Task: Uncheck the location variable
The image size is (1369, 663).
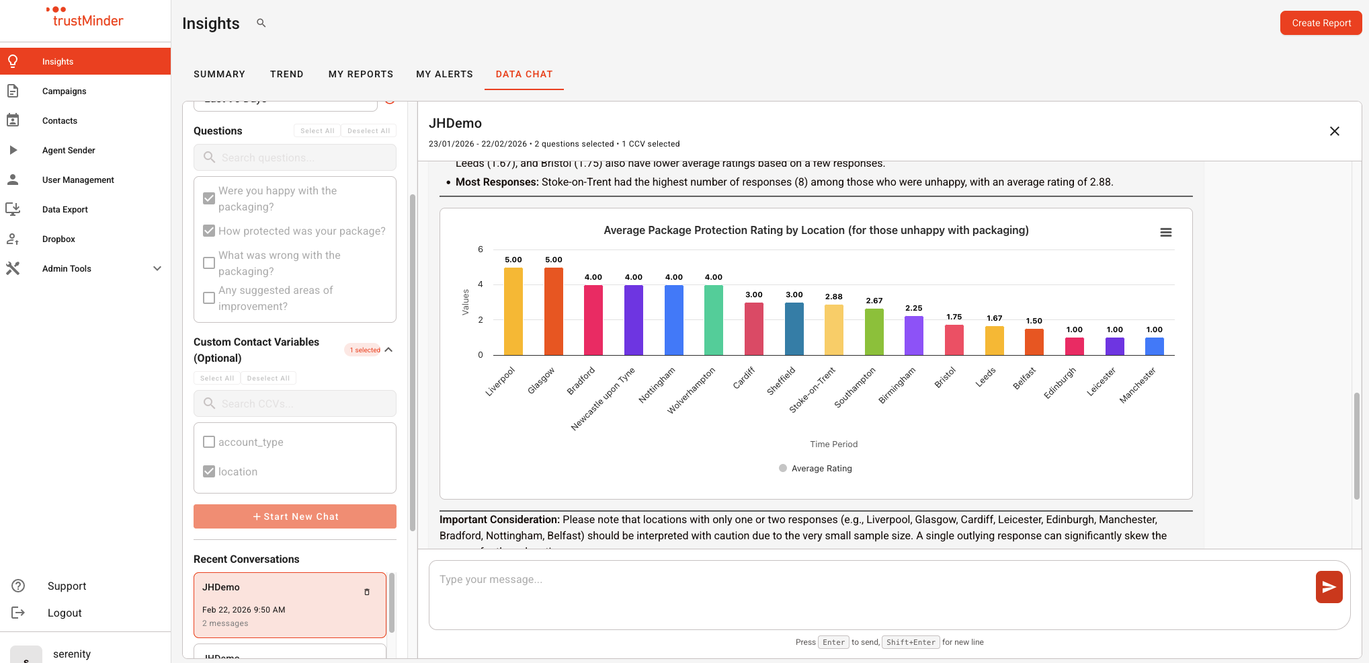Action: coord(209,471)
